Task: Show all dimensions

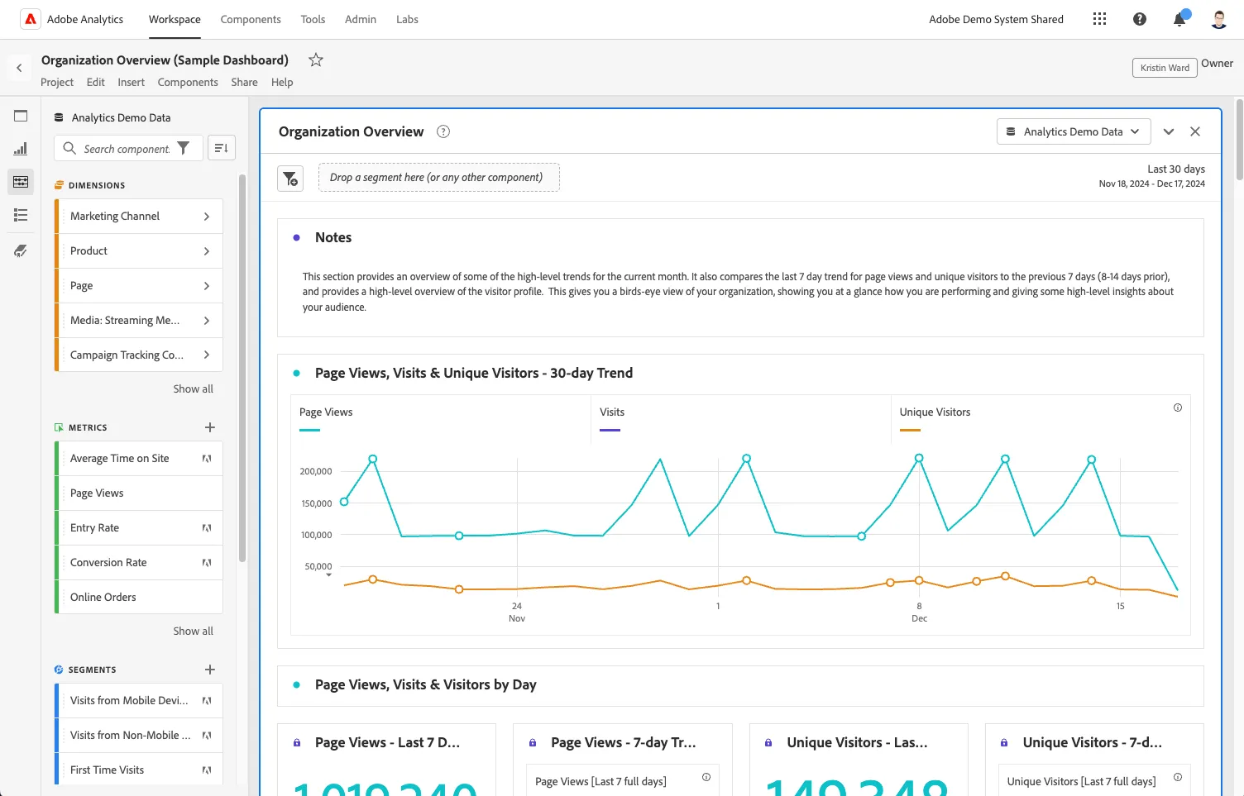Action: point(193,388)
